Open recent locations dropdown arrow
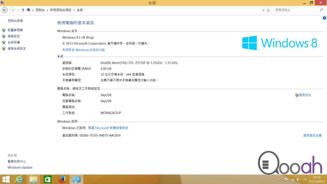Image resolution: width=327 pixels, height=184 pixels. 18,10
